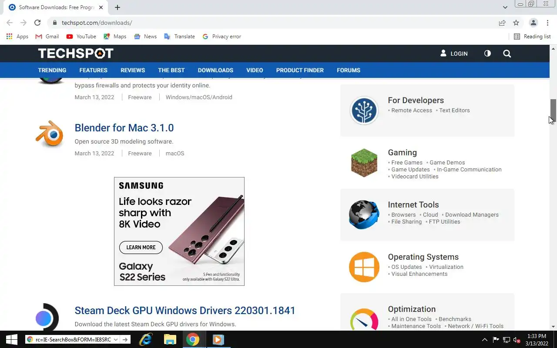This screenshot has height=348, width=557.
Task: Show hidden system tray icons chevron
Action: [484, 340]
